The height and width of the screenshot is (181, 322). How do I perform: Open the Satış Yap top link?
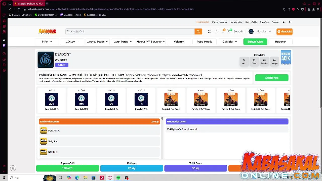point(264,22)
